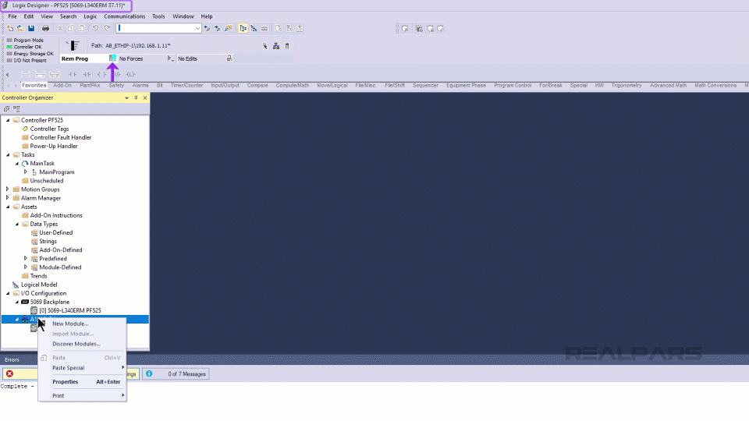The height and width of the screenshot is (421, 749).
Task: Expand the Motion Groups node
Action: tap(8, 189)
